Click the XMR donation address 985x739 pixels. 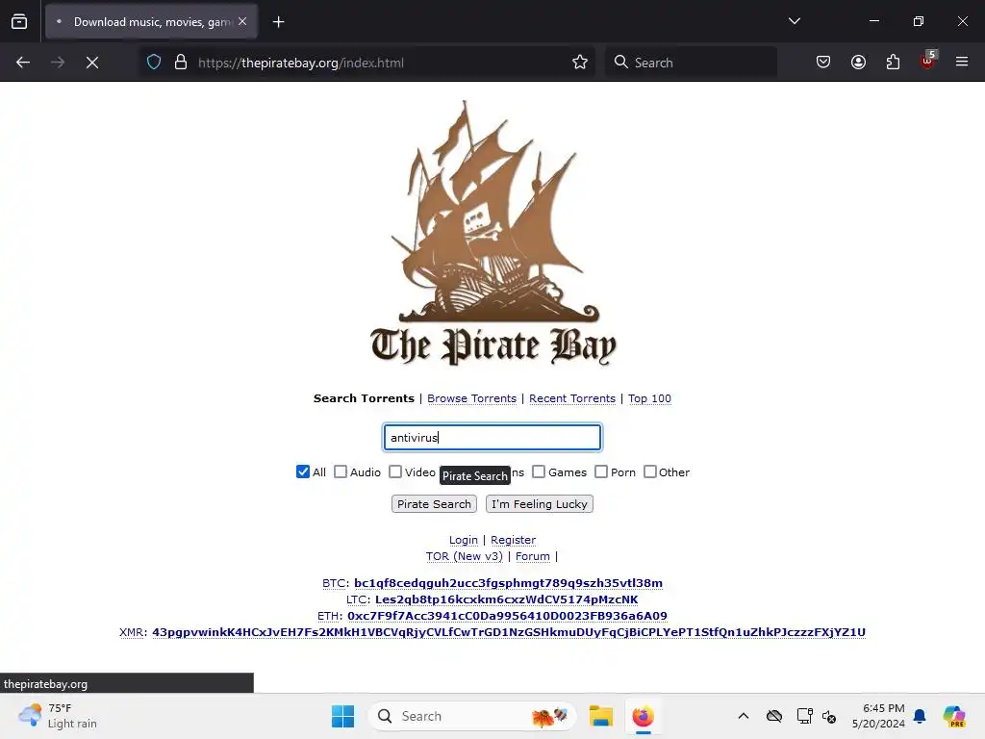509,632
